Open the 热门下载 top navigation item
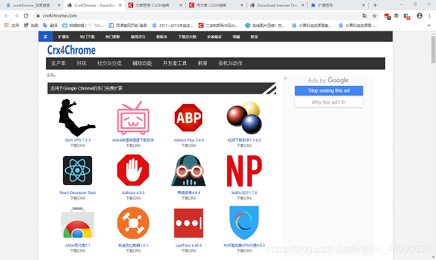This screenshot has height=260, width=436. pyautogui.click(x=87, y=37)
